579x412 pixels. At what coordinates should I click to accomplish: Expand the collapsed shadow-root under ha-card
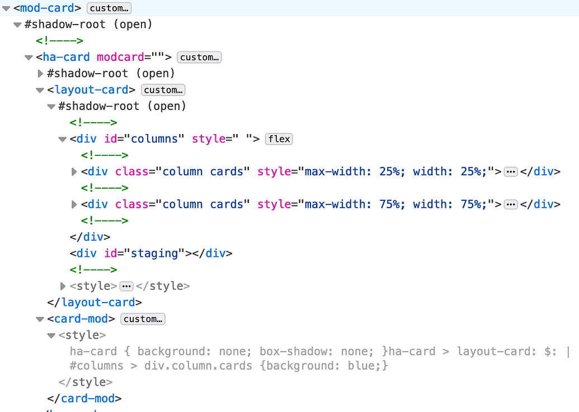tap(40, 73)
